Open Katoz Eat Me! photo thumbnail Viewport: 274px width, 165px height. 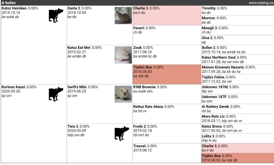(x=123, y=55)
